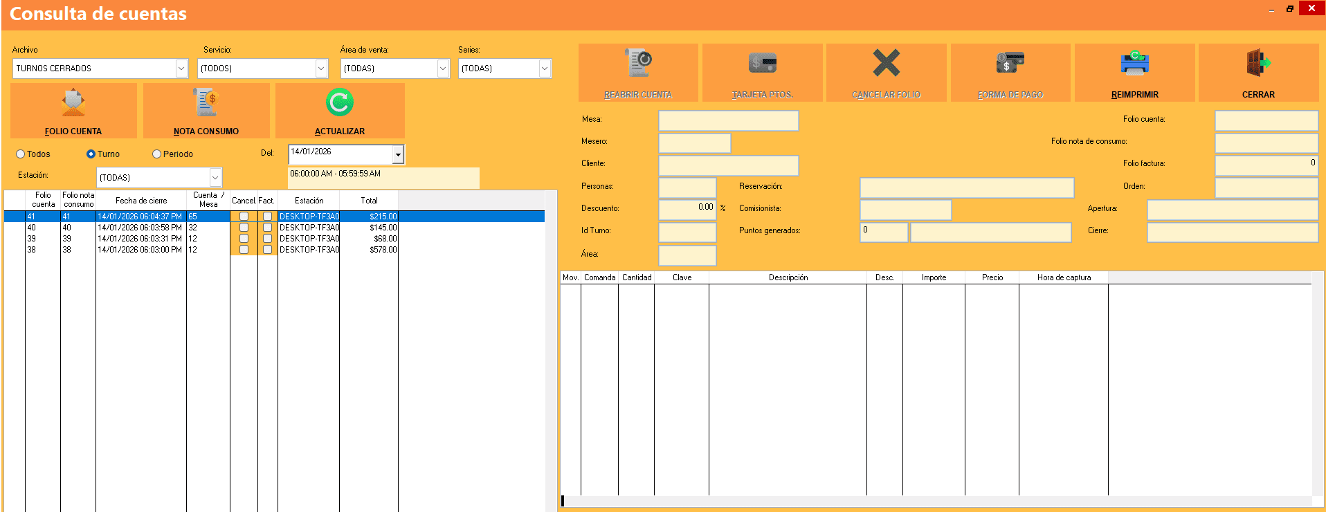Click the NOTA CONSUMO button label
1326x512 pixels.
[x=206, y=131]
